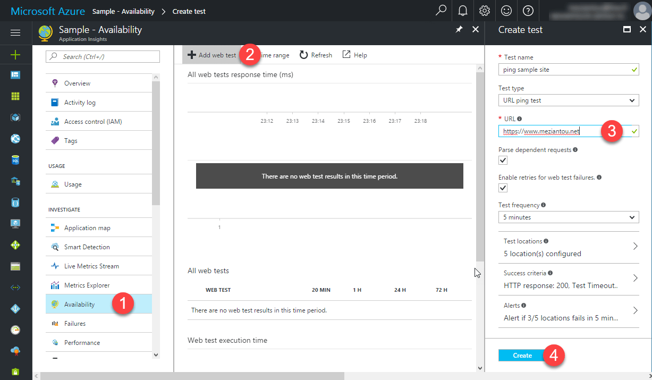Click the SQL databases sidebar icon
This screenshot has height=380, width=652.
click(x=15, y=160)
